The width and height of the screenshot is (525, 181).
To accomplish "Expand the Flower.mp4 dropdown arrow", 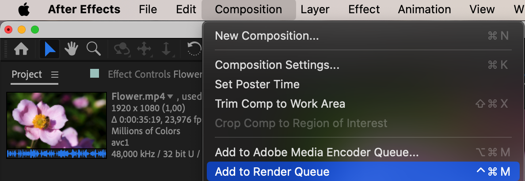I will [x=170, y=97].
